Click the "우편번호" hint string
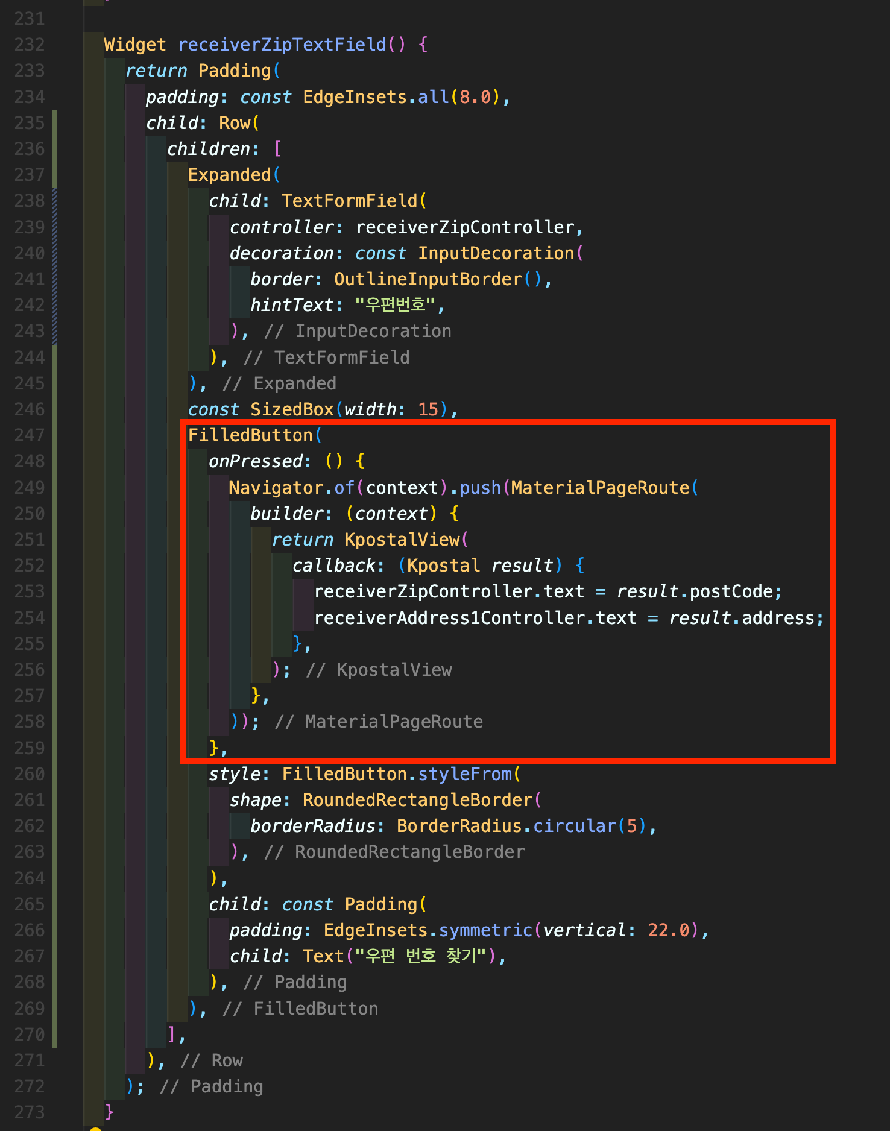The image size is (890, 1131). pos(395,305)
